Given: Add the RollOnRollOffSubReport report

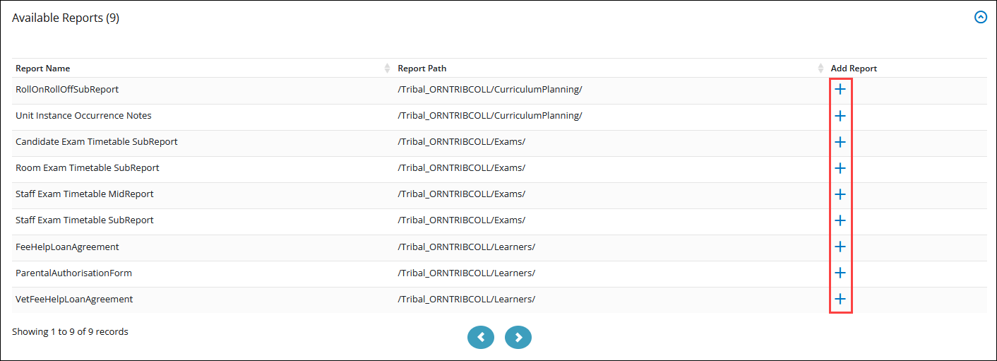Looking at the screenshot, I should click(x=840, y=90).
